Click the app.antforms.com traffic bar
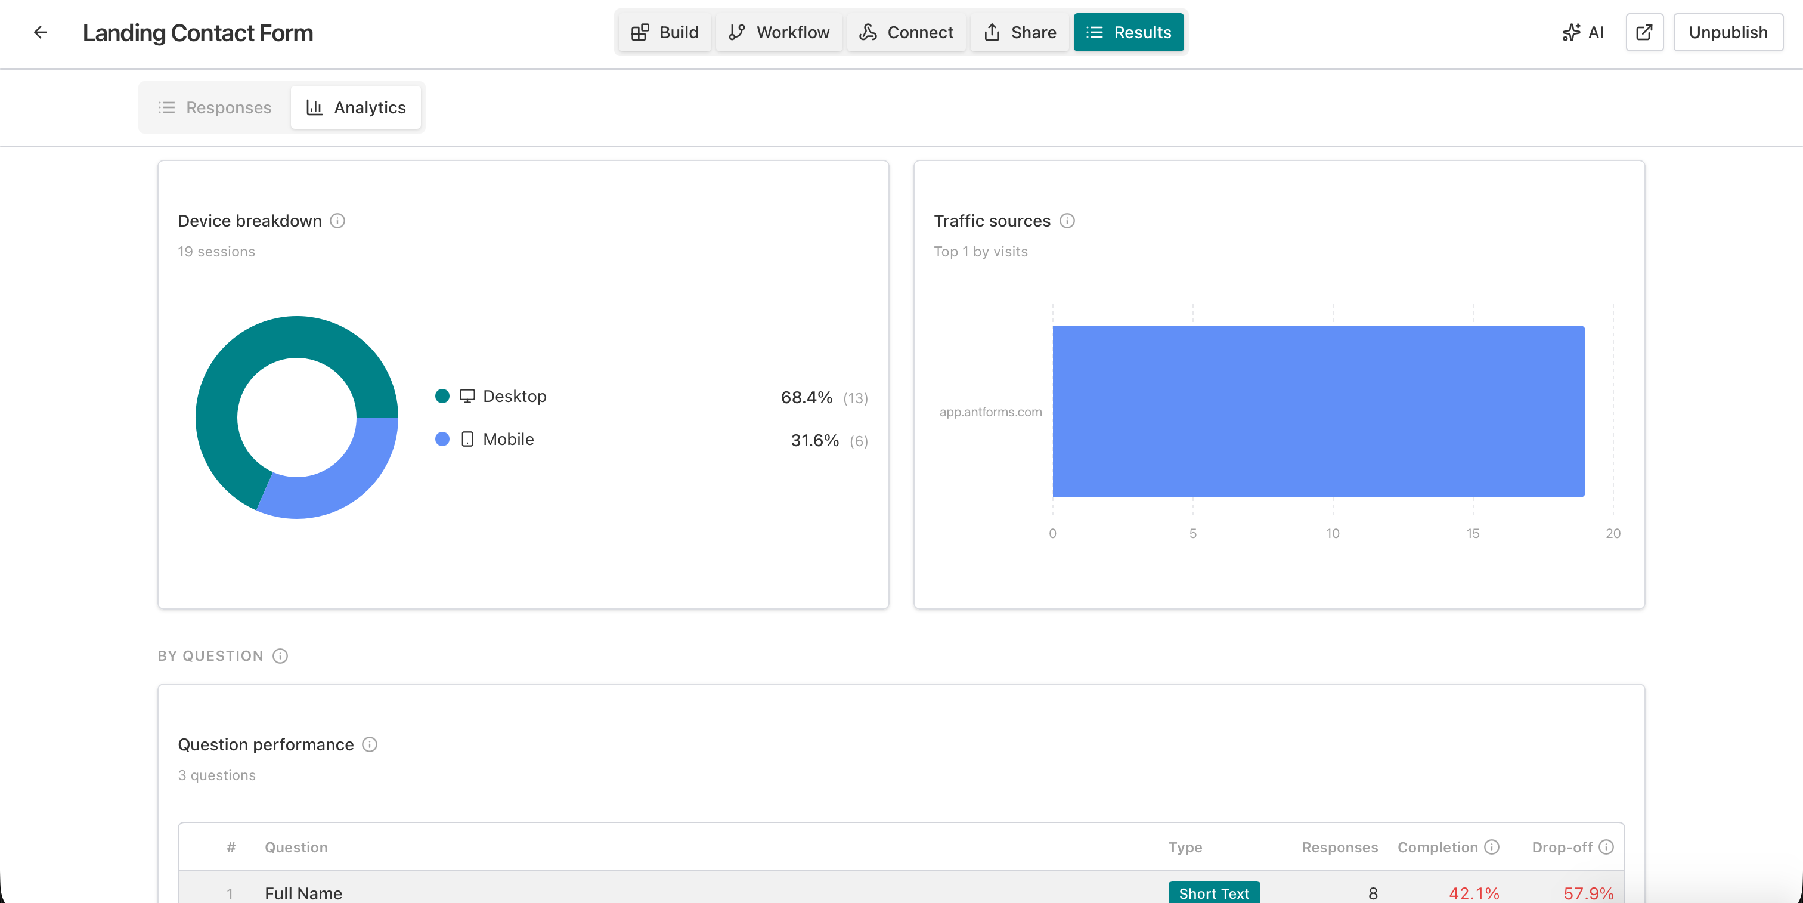 1318,412
